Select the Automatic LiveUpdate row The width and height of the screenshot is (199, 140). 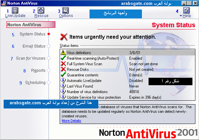128,81
